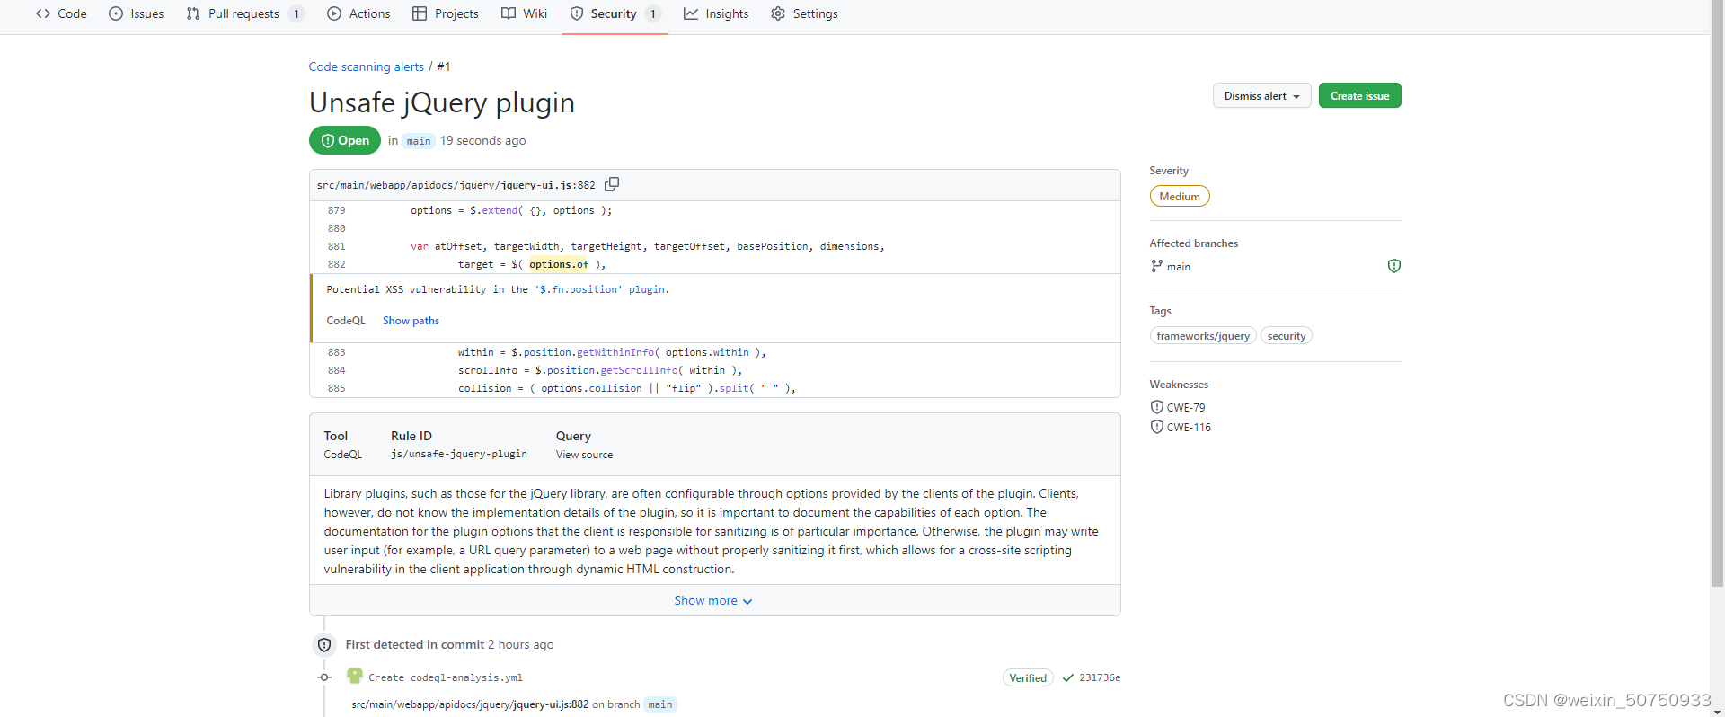
Task: Open commit hash 231736e
Action: 1100,678
